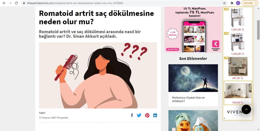Share article via Twitter bird icon
The height and width of the screenshot is (131, 260).
tap(139, 115)
